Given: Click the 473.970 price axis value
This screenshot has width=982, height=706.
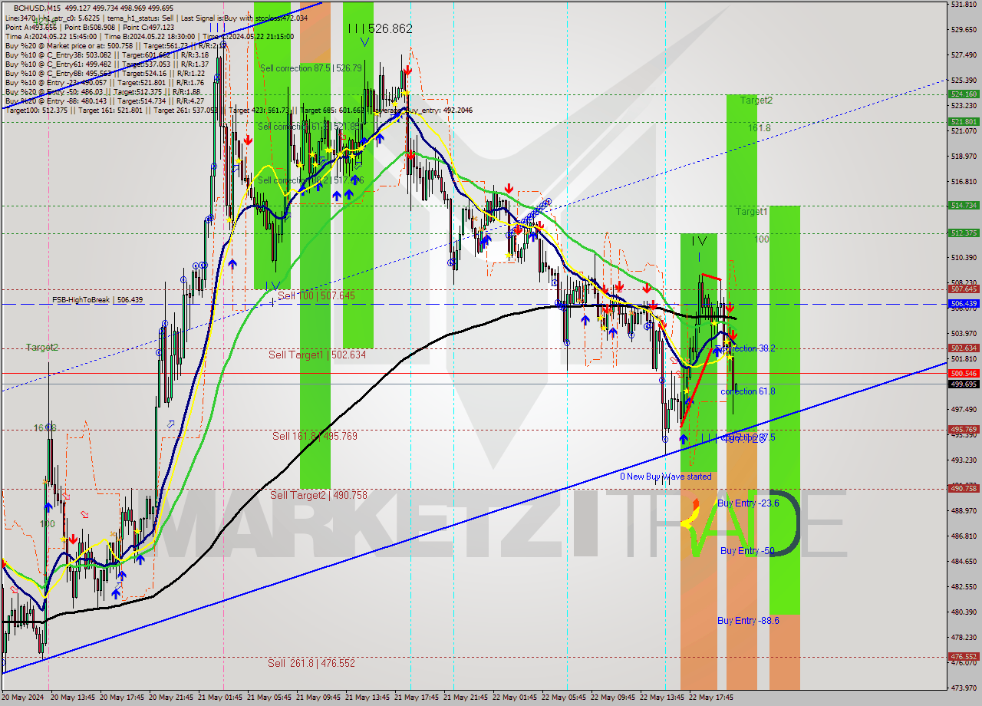Looking at the screenshot, I should (964, 688).
